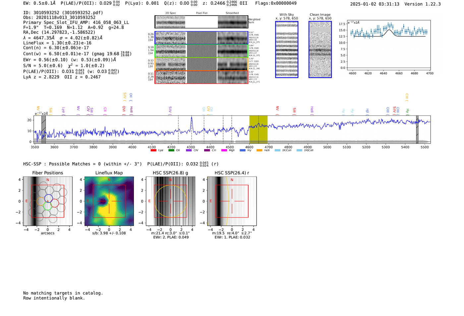Click the orange NV line label at far left

pos(38,110)
